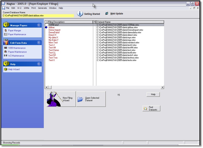Click the 1099 Maintenance icon

6,48
